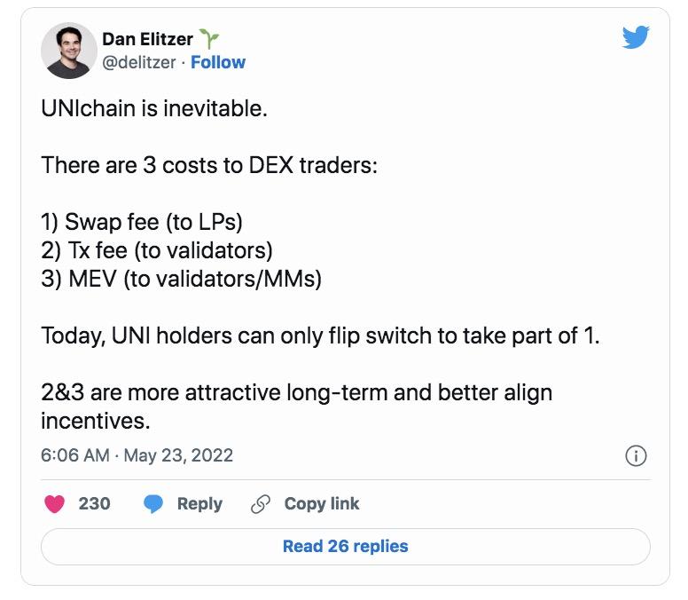
Task: Read 26 replies button
Action: [x=345, y=547]
